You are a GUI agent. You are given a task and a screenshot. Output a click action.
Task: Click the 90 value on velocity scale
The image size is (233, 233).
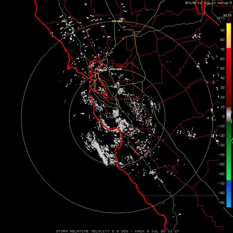222,30
